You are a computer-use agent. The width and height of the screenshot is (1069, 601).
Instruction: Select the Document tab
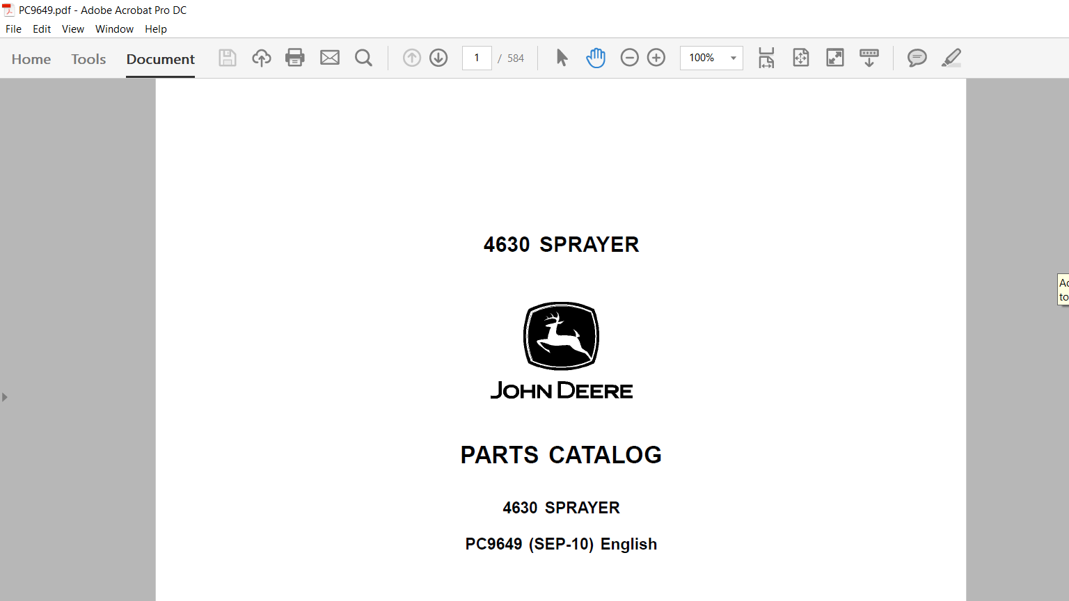[161, 59]
